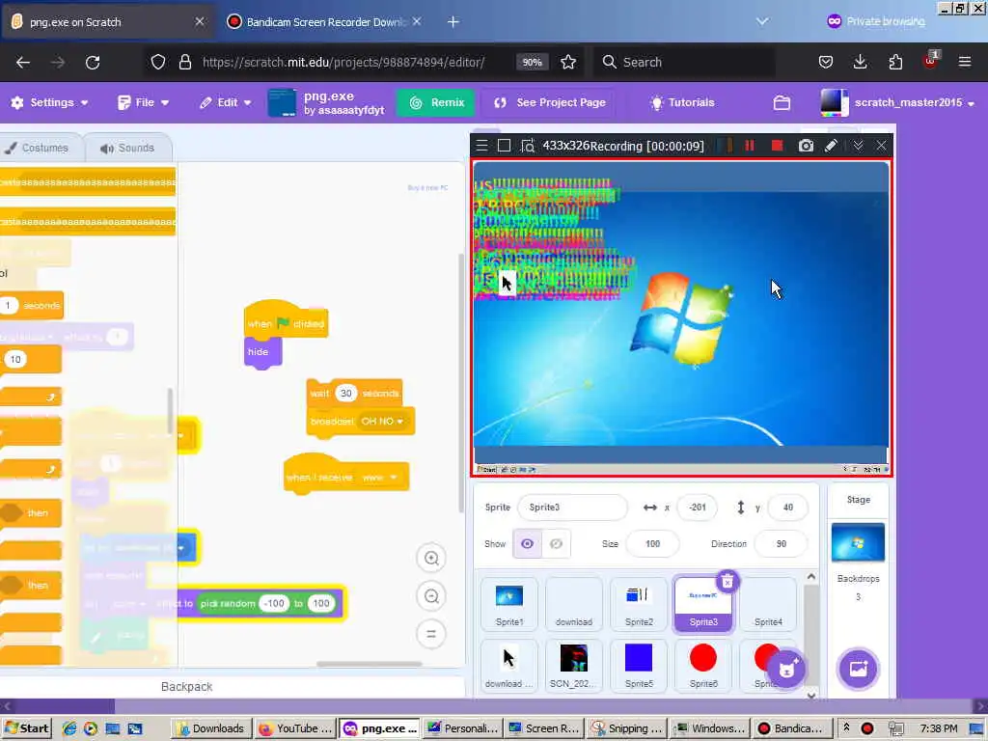
Task: Bookmark this page with the star icon
Action: point(568,62)
